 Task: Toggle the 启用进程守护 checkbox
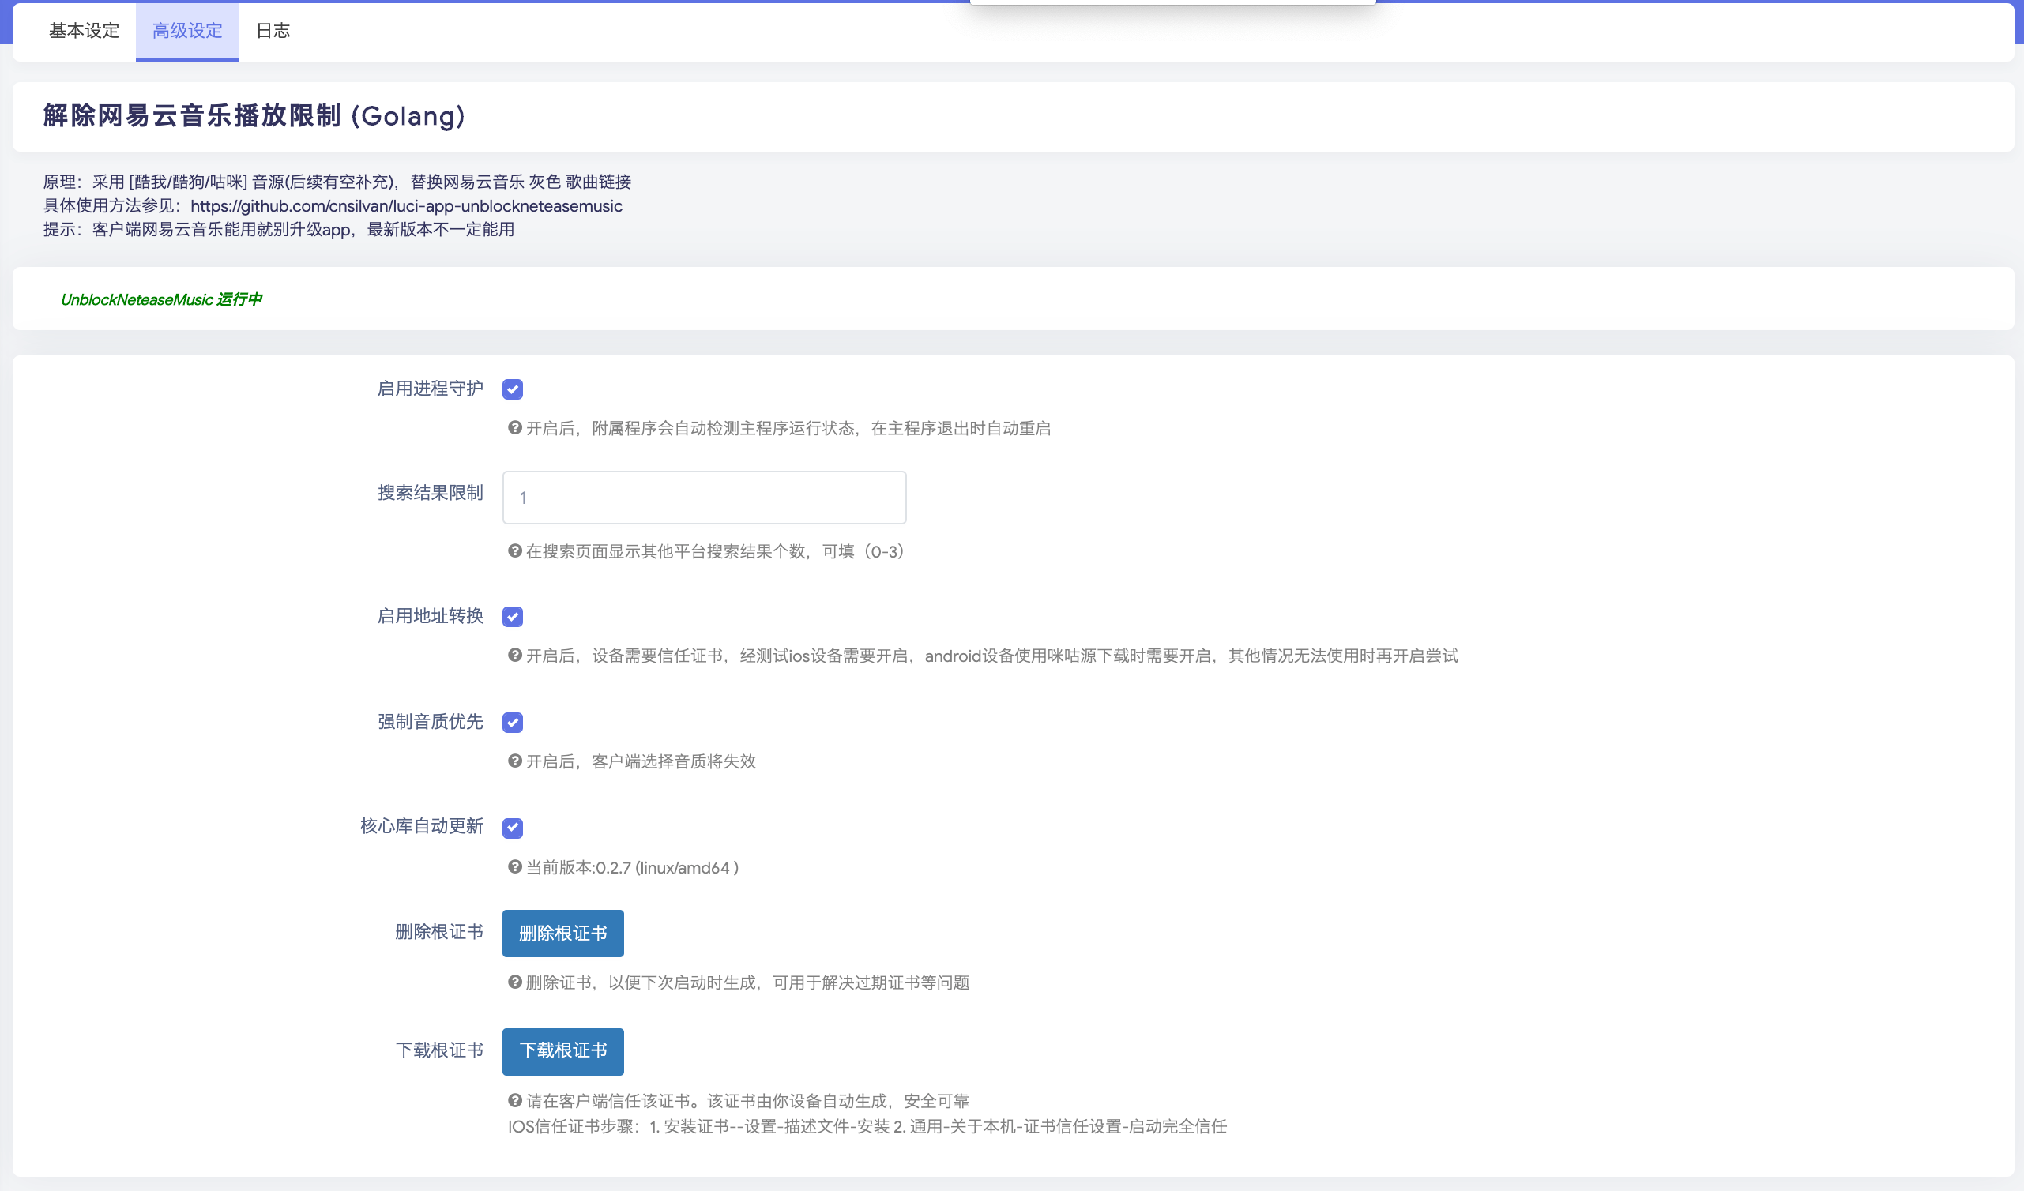[513, 389]
